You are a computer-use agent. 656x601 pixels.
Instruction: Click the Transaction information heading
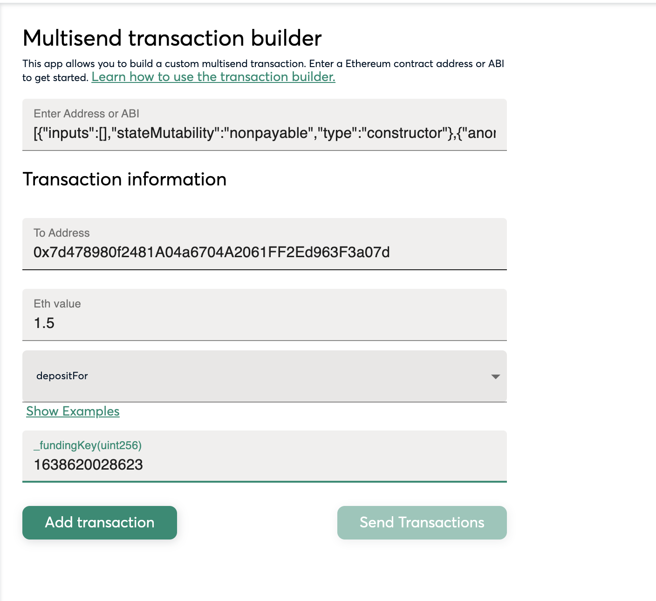coord(124,179)
